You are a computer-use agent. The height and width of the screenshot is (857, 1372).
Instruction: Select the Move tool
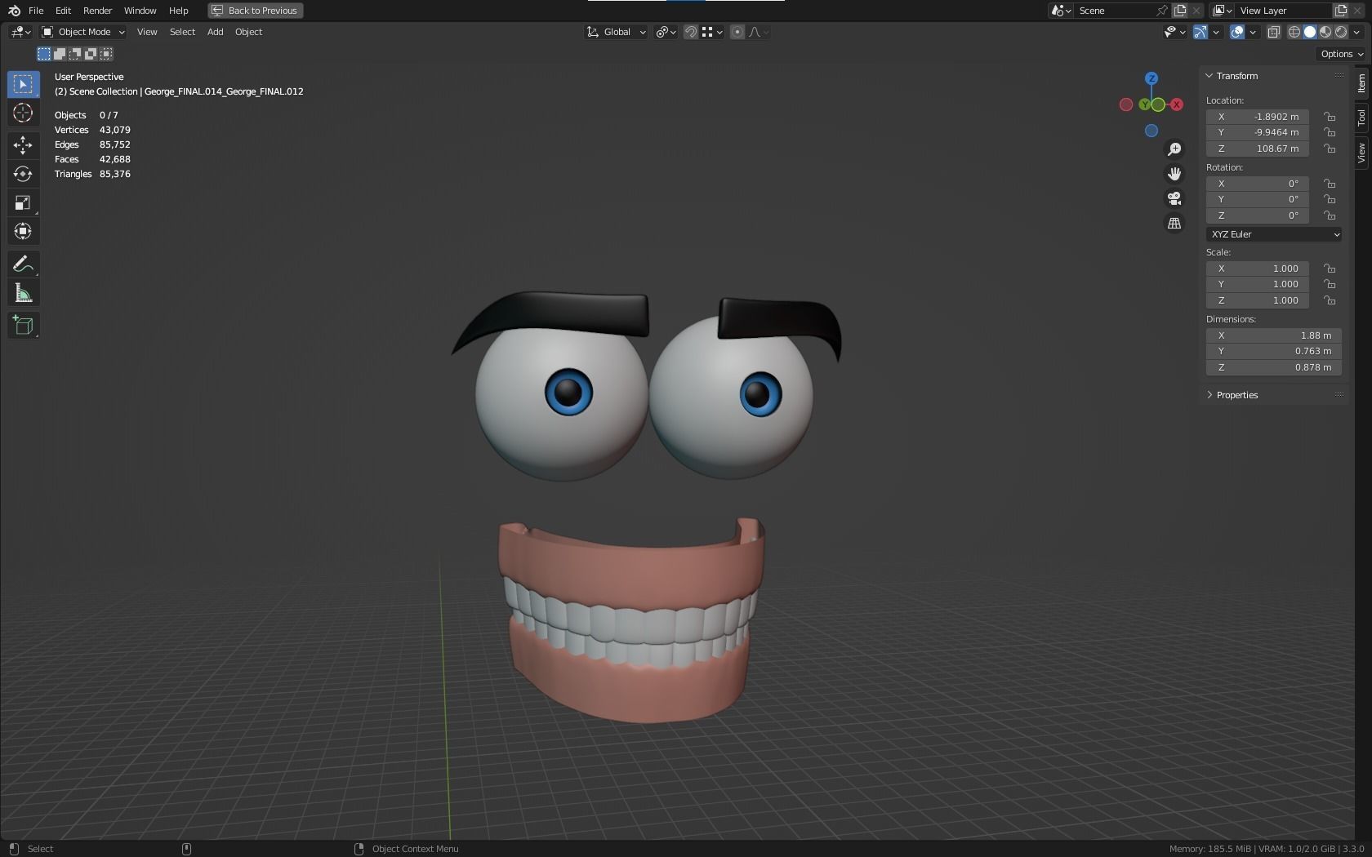[x=23, y=145]
